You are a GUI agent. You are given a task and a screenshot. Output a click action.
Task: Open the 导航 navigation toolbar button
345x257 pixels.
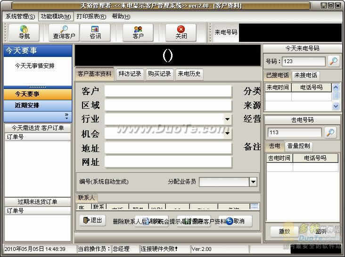24,32
